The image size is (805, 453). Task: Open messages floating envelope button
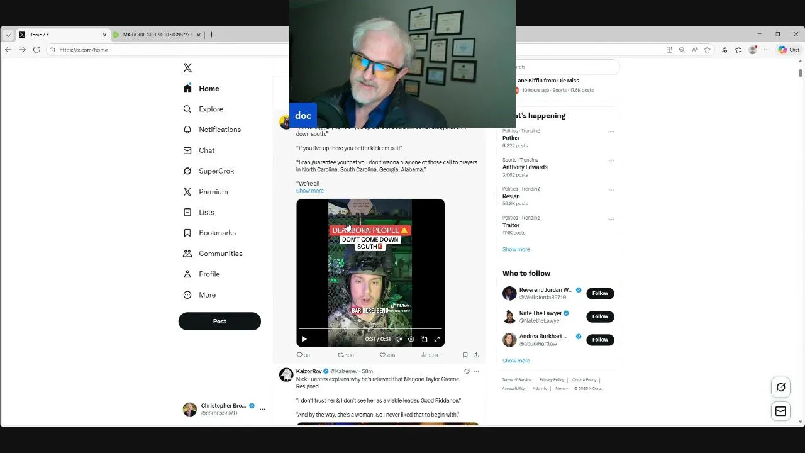coord(780,411)
